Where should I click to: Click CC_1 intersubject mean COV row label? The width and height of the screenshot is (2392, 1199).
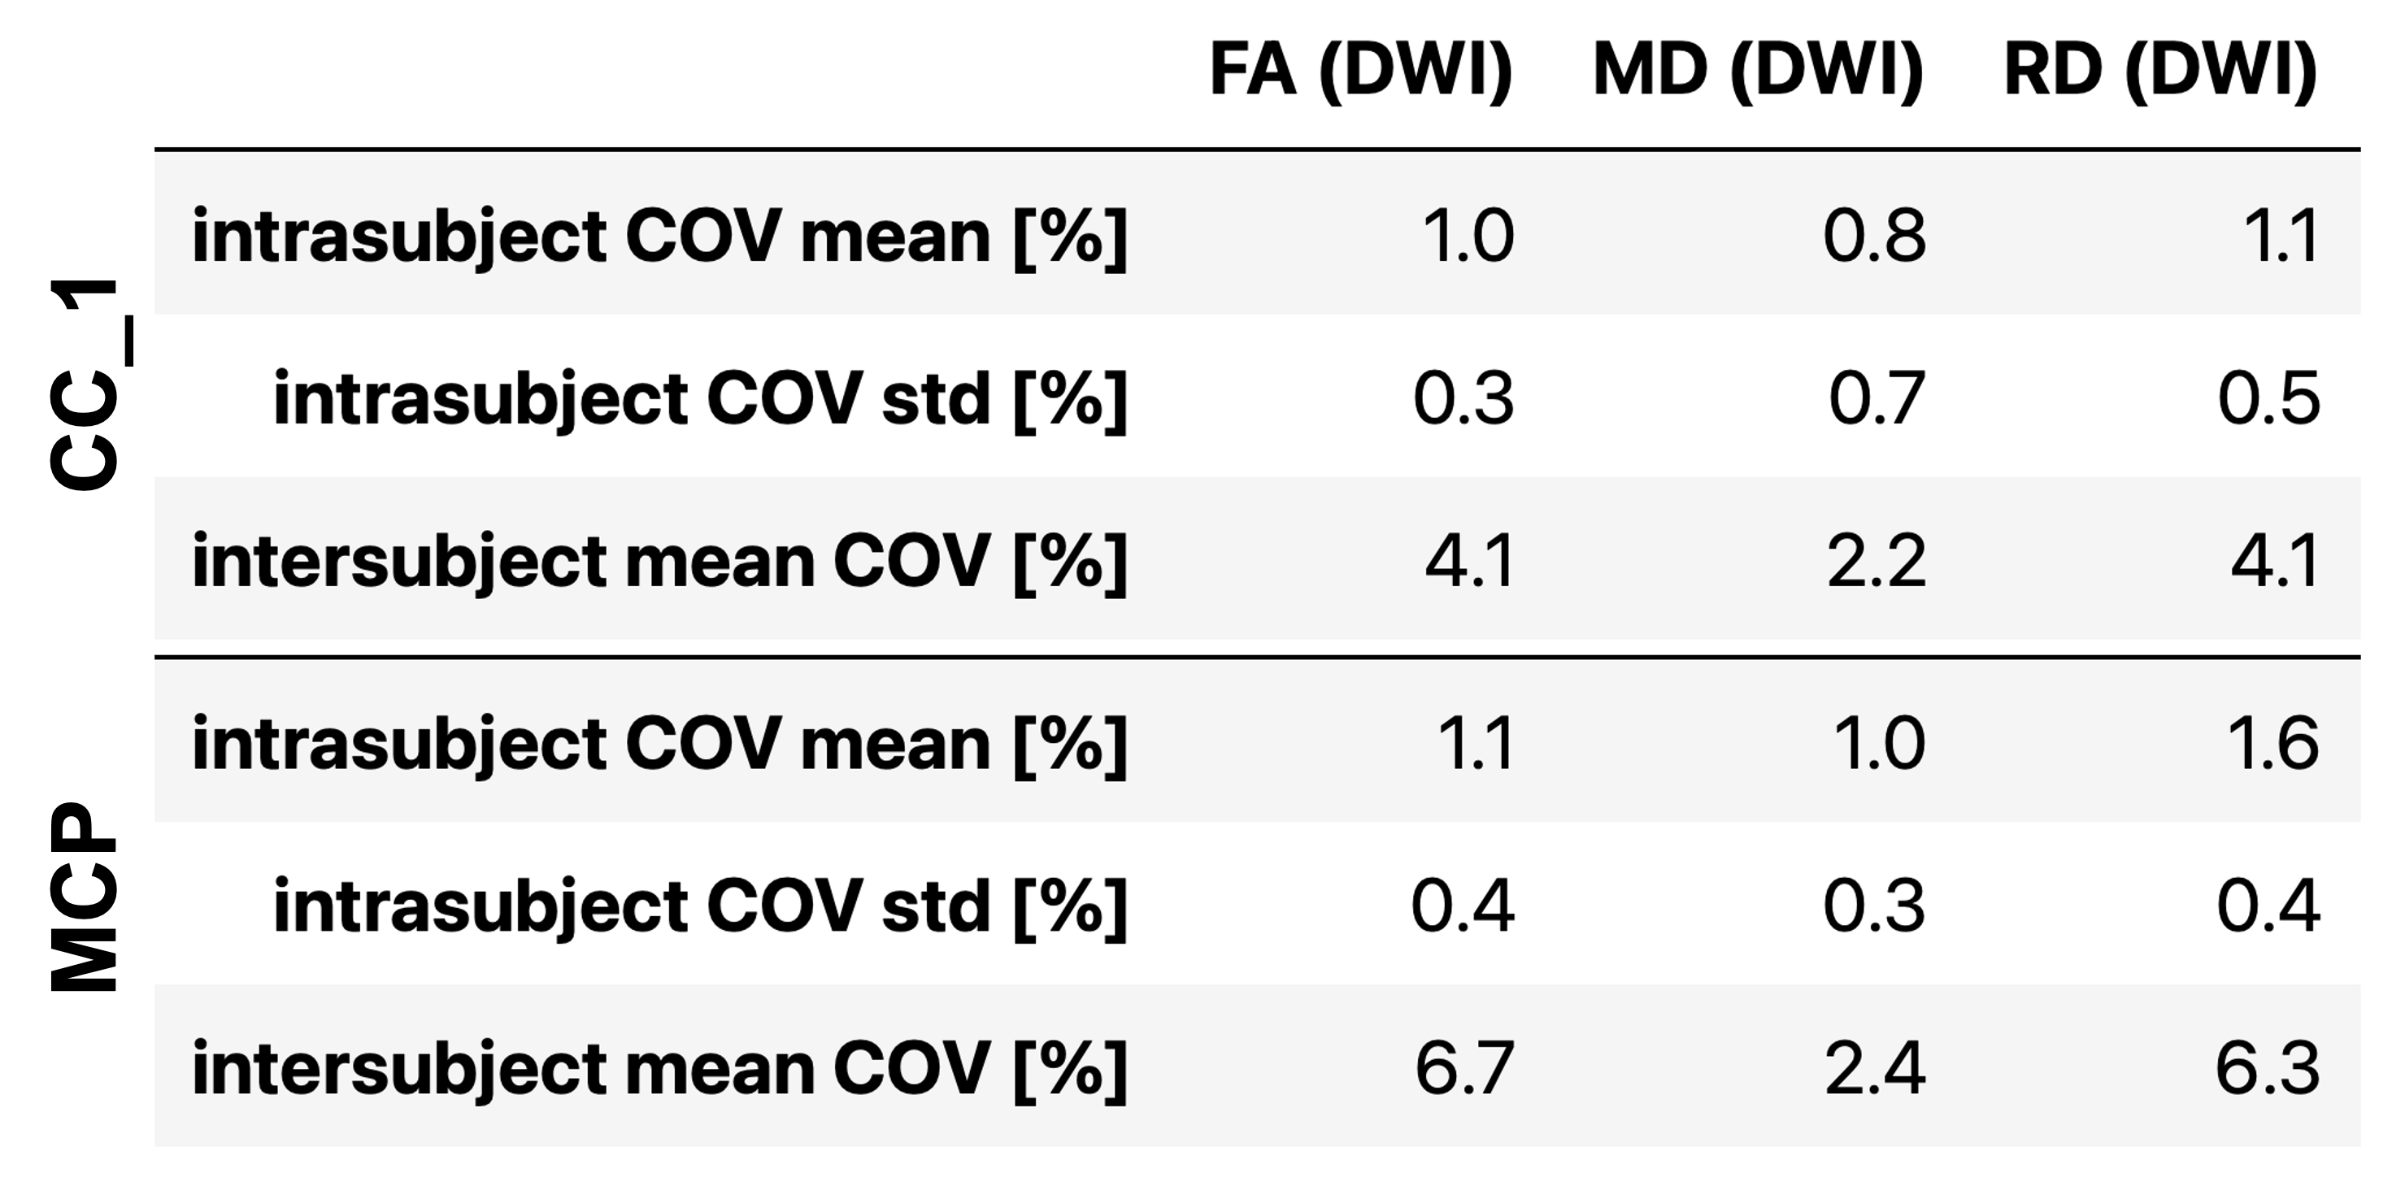click(659, 563)
